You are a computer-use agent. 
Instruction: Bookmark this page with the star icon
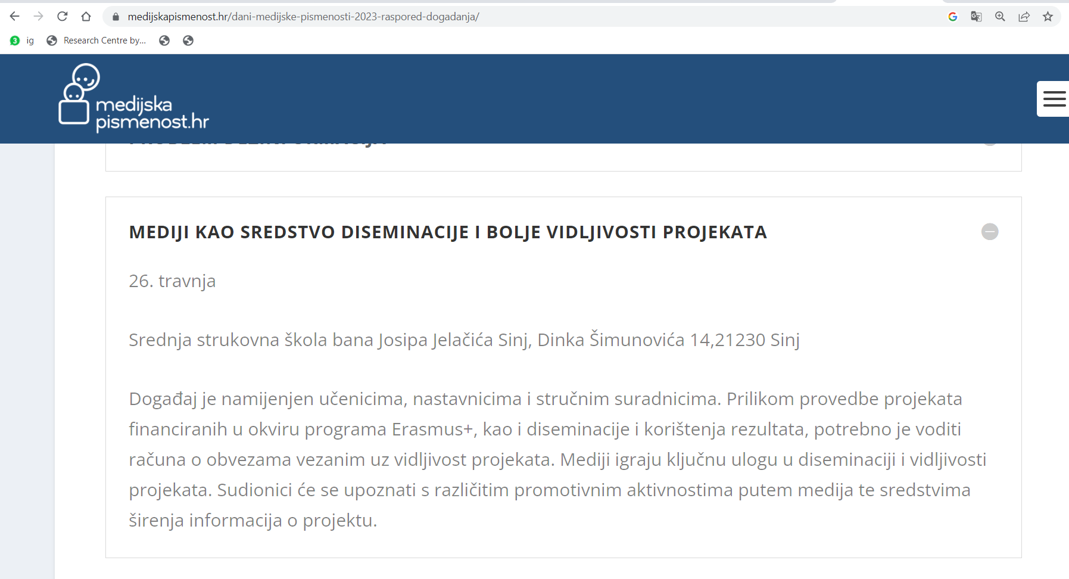1048,17
